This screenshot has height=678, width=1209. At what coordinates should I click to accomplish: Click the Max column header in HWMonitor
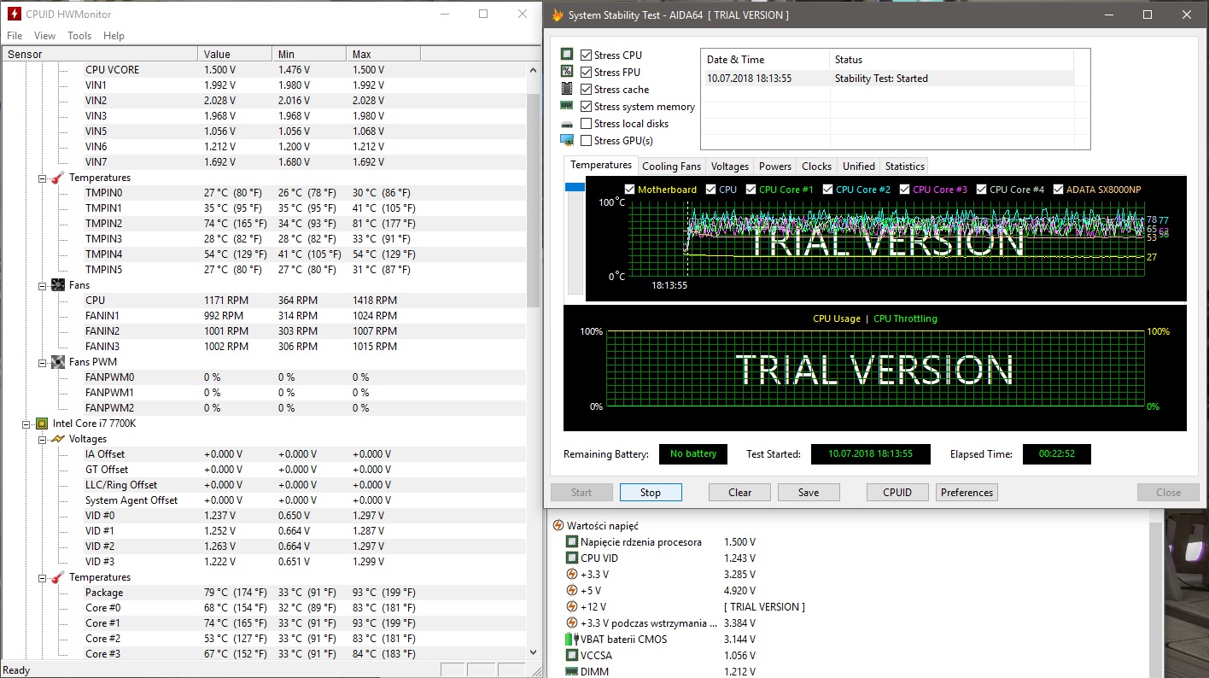[383, 54]
